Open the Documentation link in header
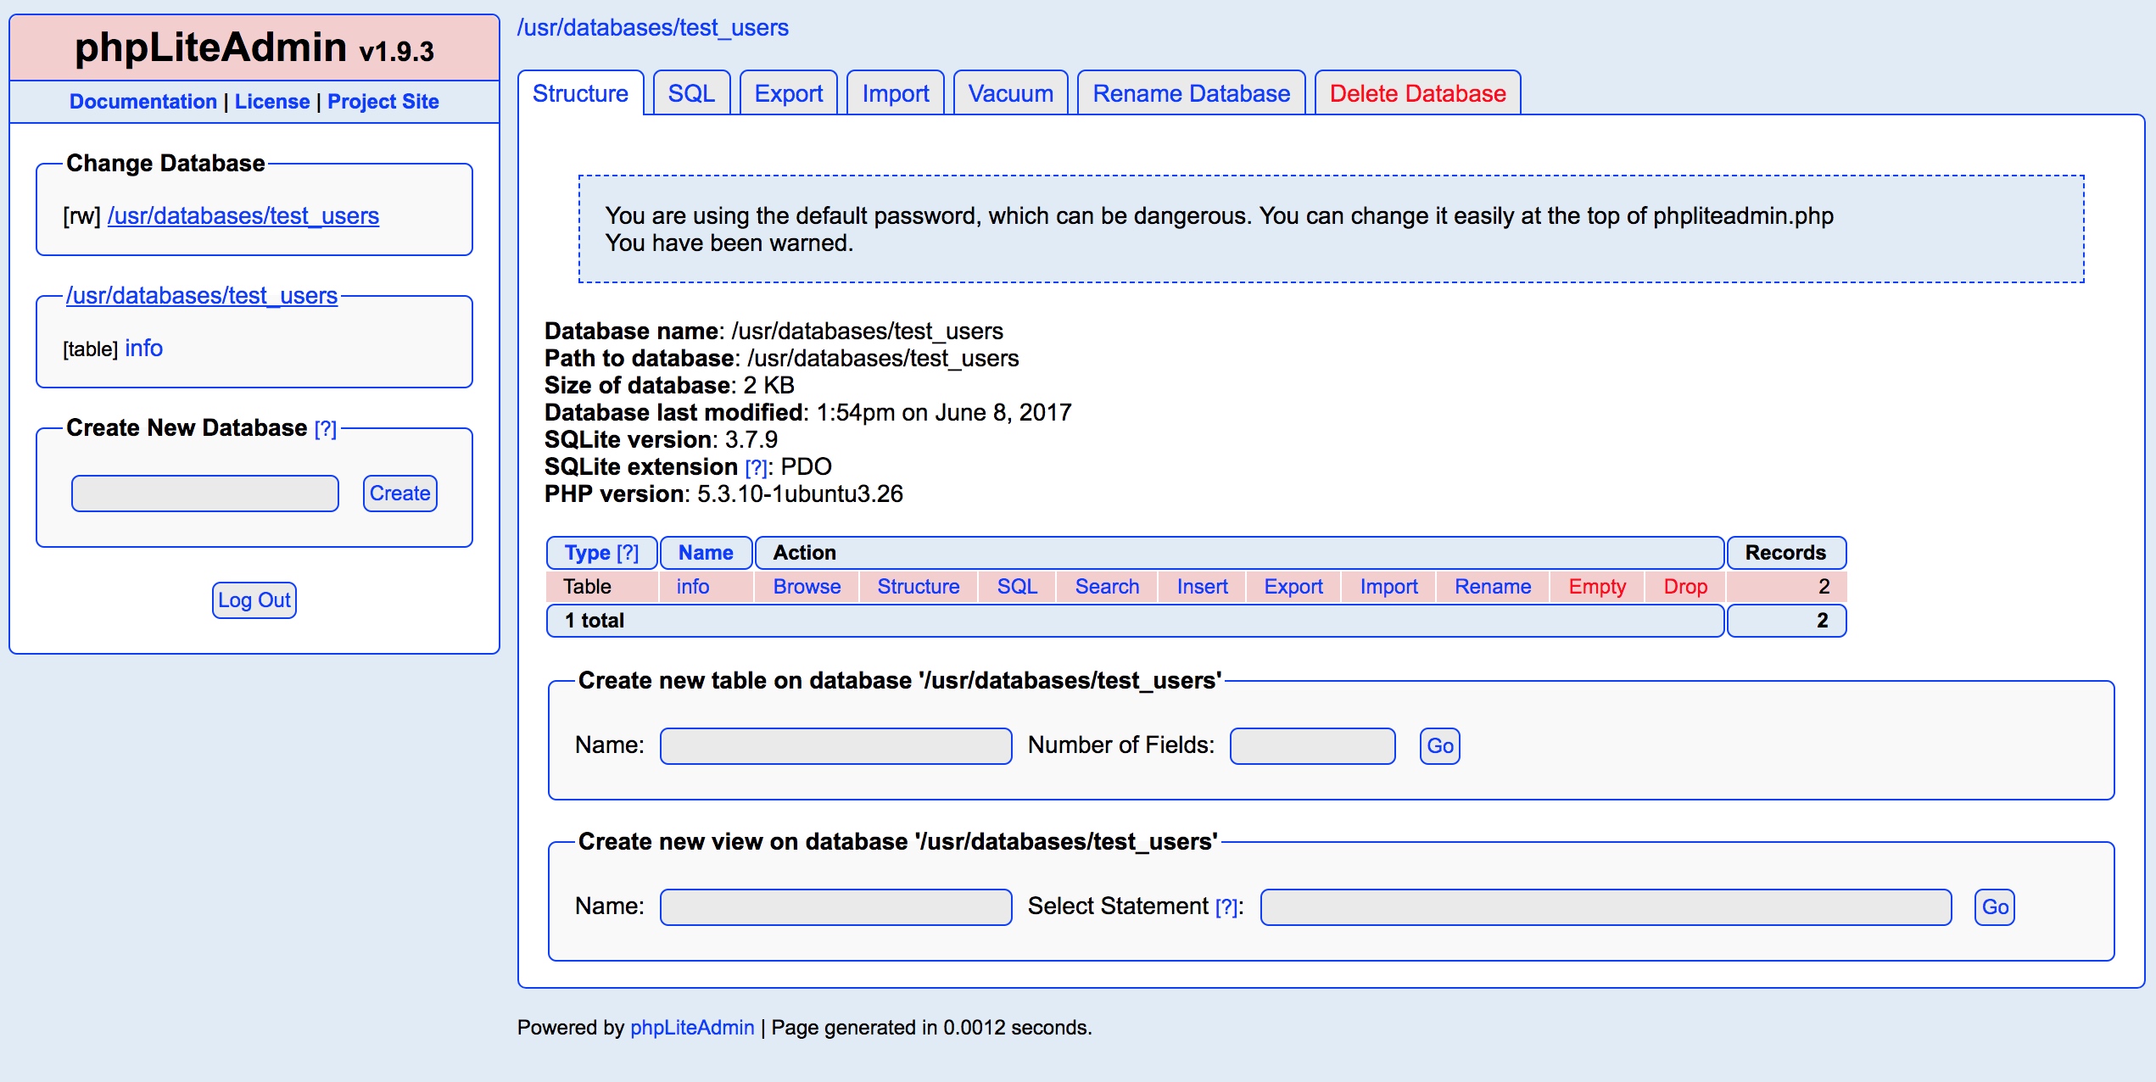This screenshot has width=2156, height=1082. tap(142, 102)
